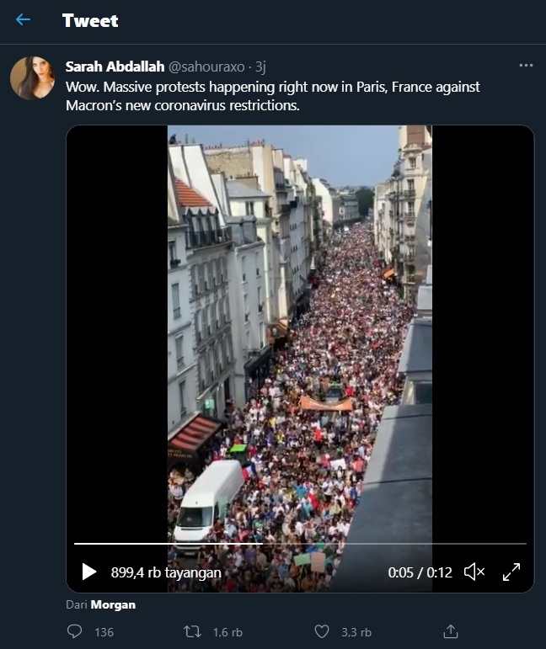546x649 pixels.
Task: Click the 136 replies count
Action: coord(104,632)
